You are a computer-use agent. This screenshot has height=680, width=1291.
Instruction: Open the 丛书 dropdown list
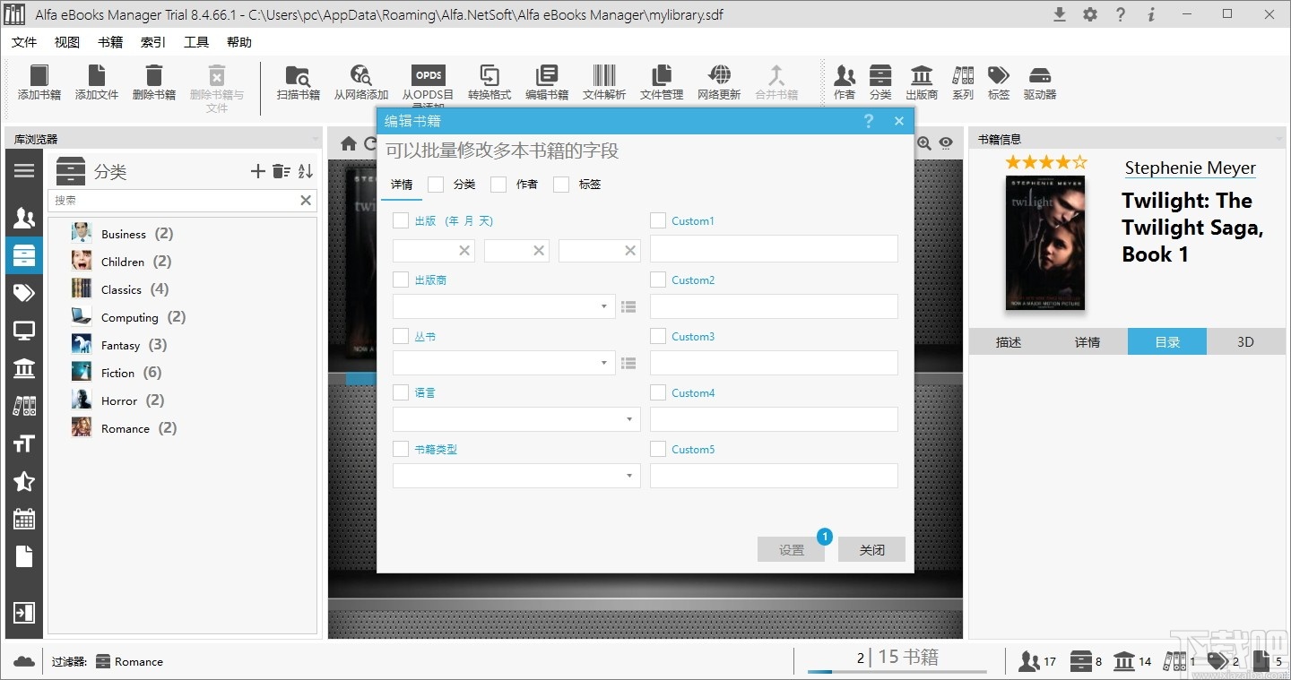[603, 363]
